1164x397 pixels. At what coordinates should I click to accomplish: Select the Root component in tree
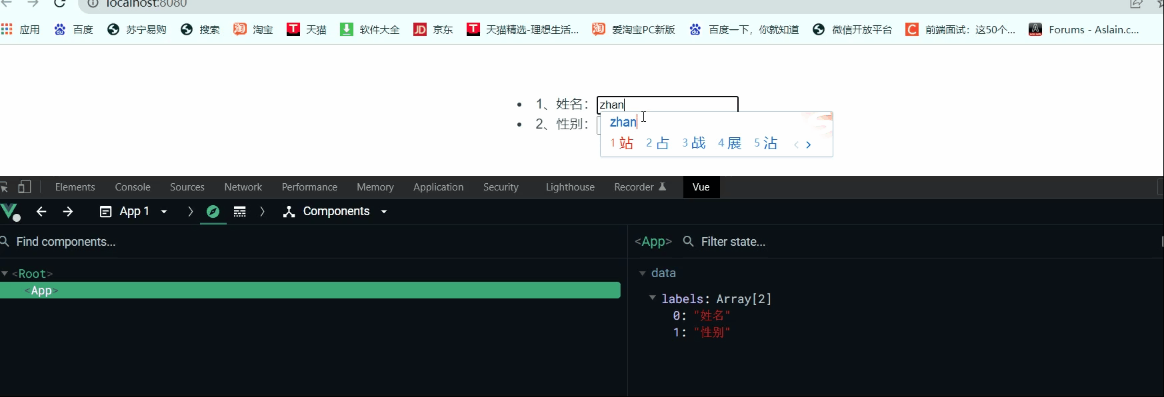pos(33,274)
